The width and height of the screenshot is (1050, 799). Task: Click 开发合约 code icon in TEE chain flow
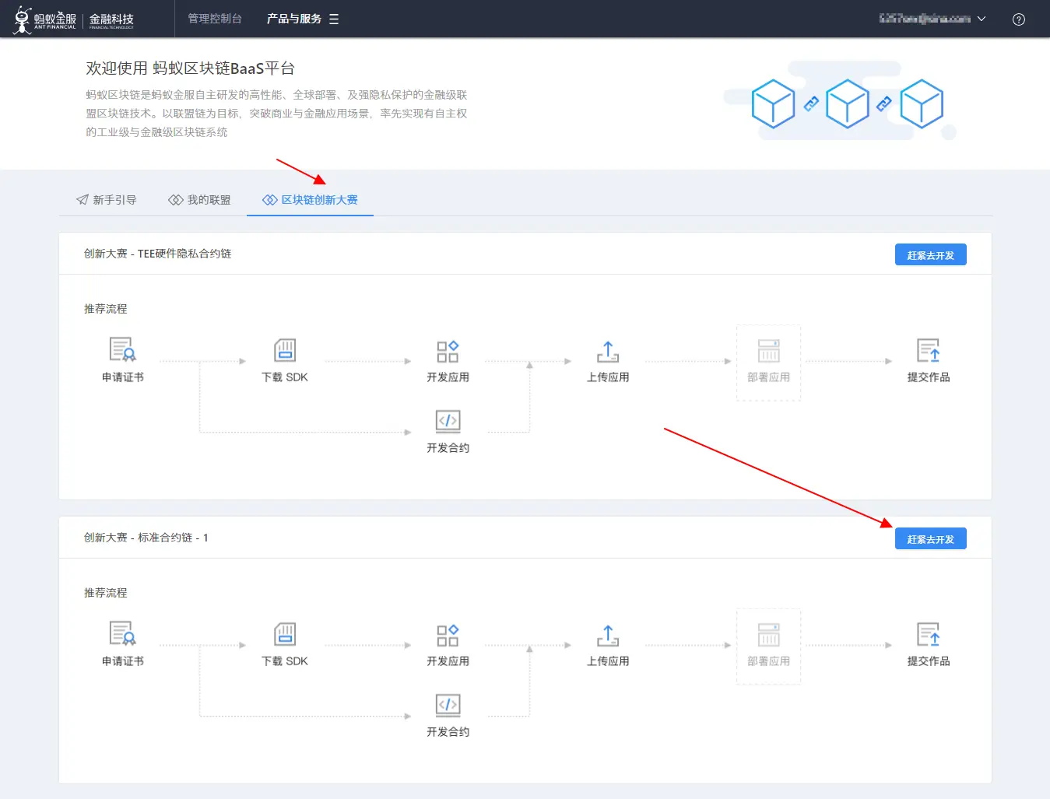(x=448, y=421)
